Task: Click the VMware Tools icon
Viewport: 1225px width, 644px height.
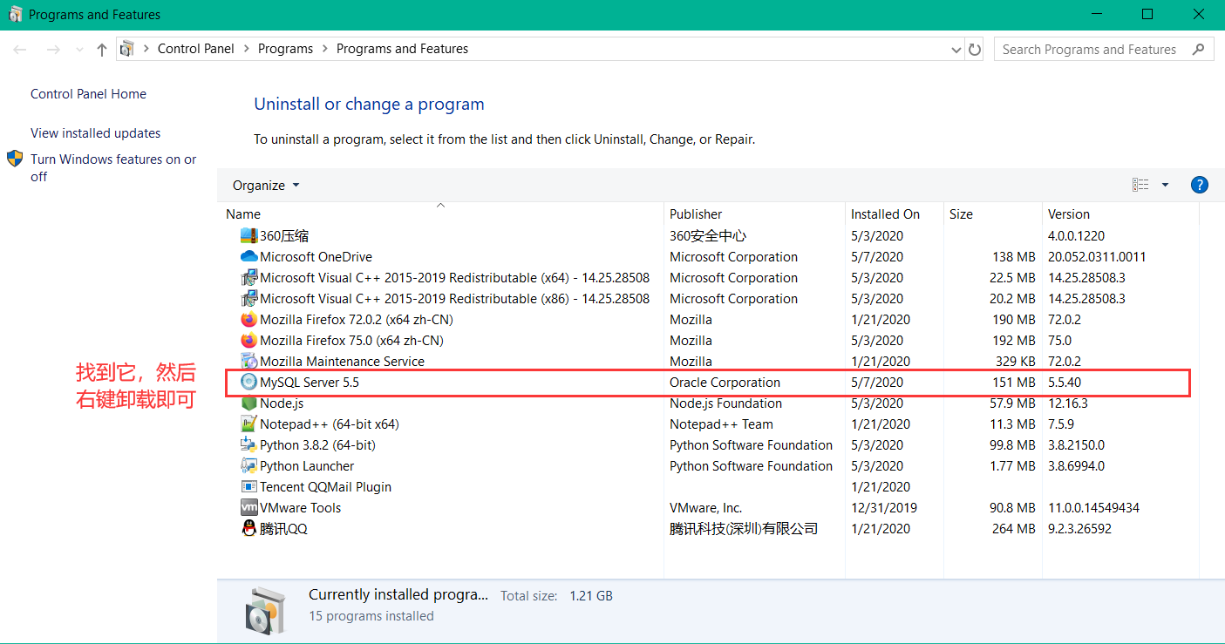Action: click(x=248, y=508)
